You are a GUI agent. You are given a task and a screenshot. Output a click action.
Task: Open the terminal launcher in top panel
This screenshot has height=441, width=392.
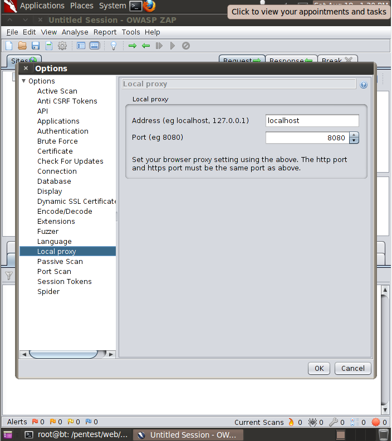point(135,6)
